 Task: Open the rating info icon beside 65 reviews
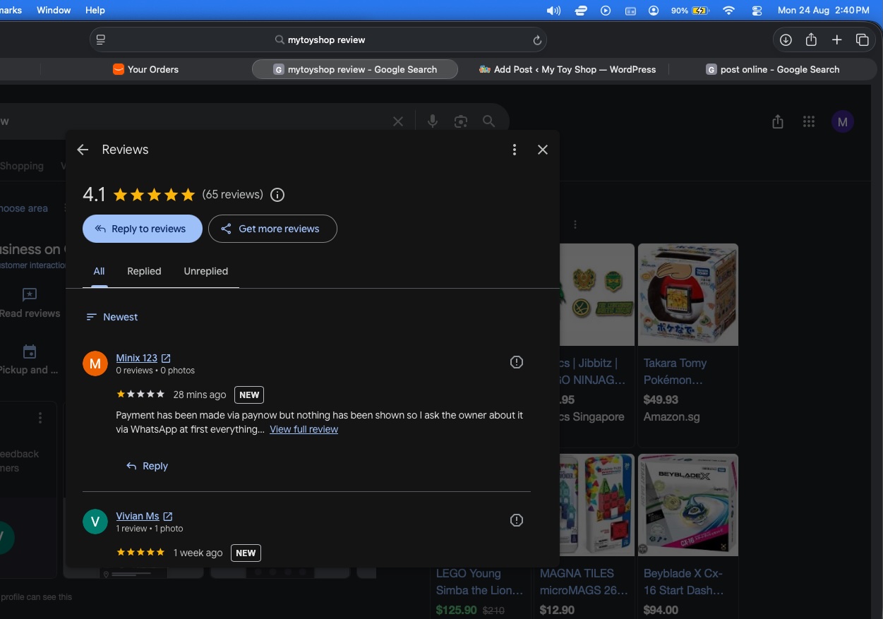[277, 195]
